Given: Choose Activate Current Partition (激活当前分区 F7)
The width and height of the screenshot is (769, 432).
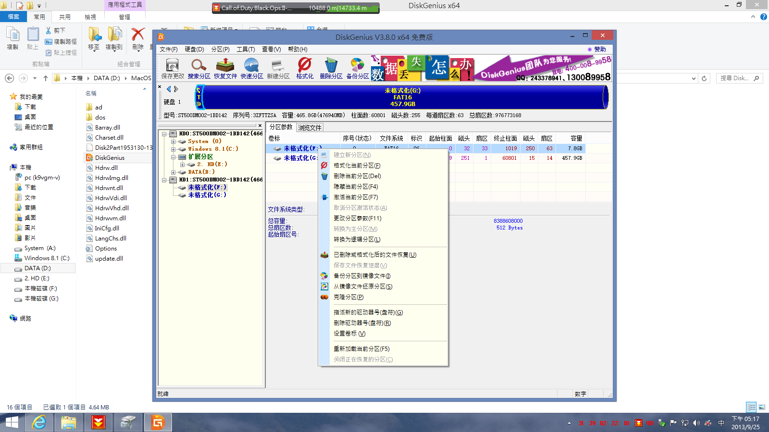Looking at the screenshot, I should [x=383, y=197].
